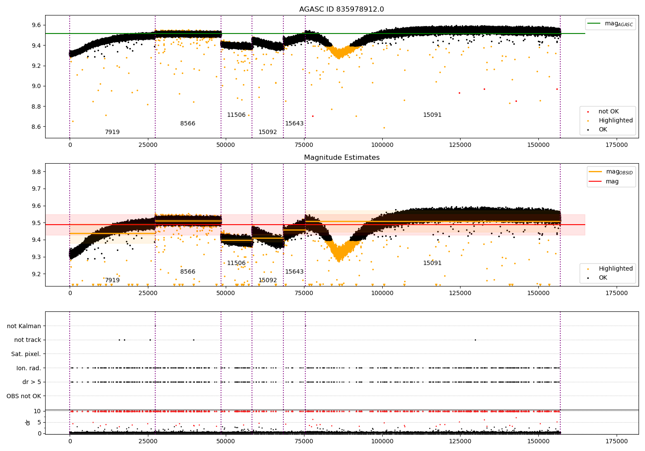Click y-tick '5' on the dr axis
The height and width of the screenshot is (451, 645).
tap(40, 423)
